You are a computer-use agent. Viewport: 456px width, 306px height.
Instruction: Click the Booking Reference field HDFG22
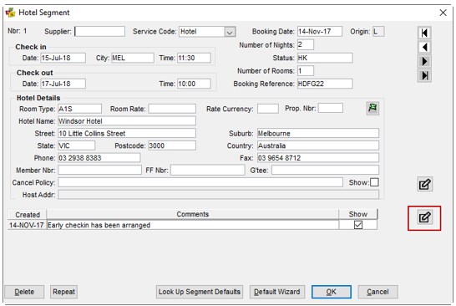coord(325,84)
